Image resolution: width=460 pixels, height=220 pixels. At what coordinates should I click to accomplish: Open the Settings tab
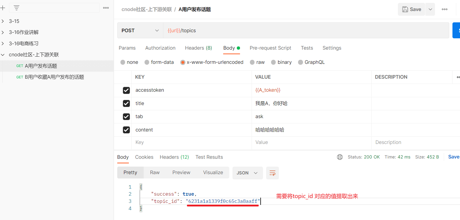point(332,48)
